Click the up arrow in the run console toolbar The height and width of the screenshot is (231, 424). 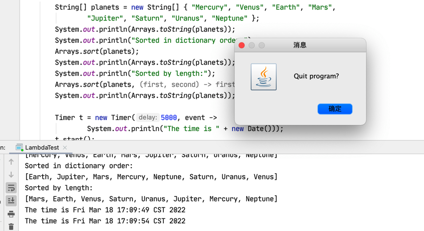[x=11, y=162]
